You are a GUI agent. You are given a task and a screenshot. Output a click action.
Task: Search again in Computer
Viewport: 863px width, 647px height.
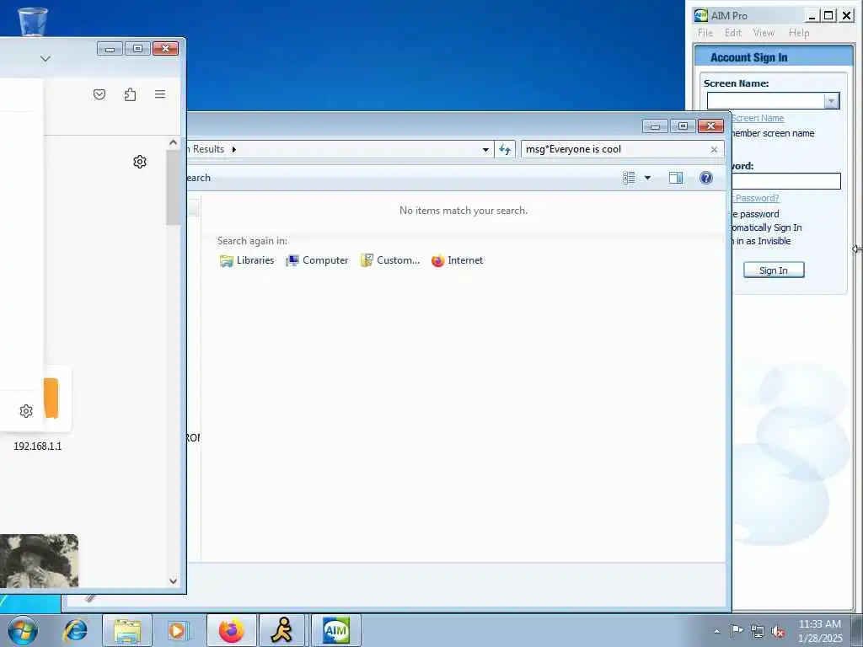tap(317, 261)
